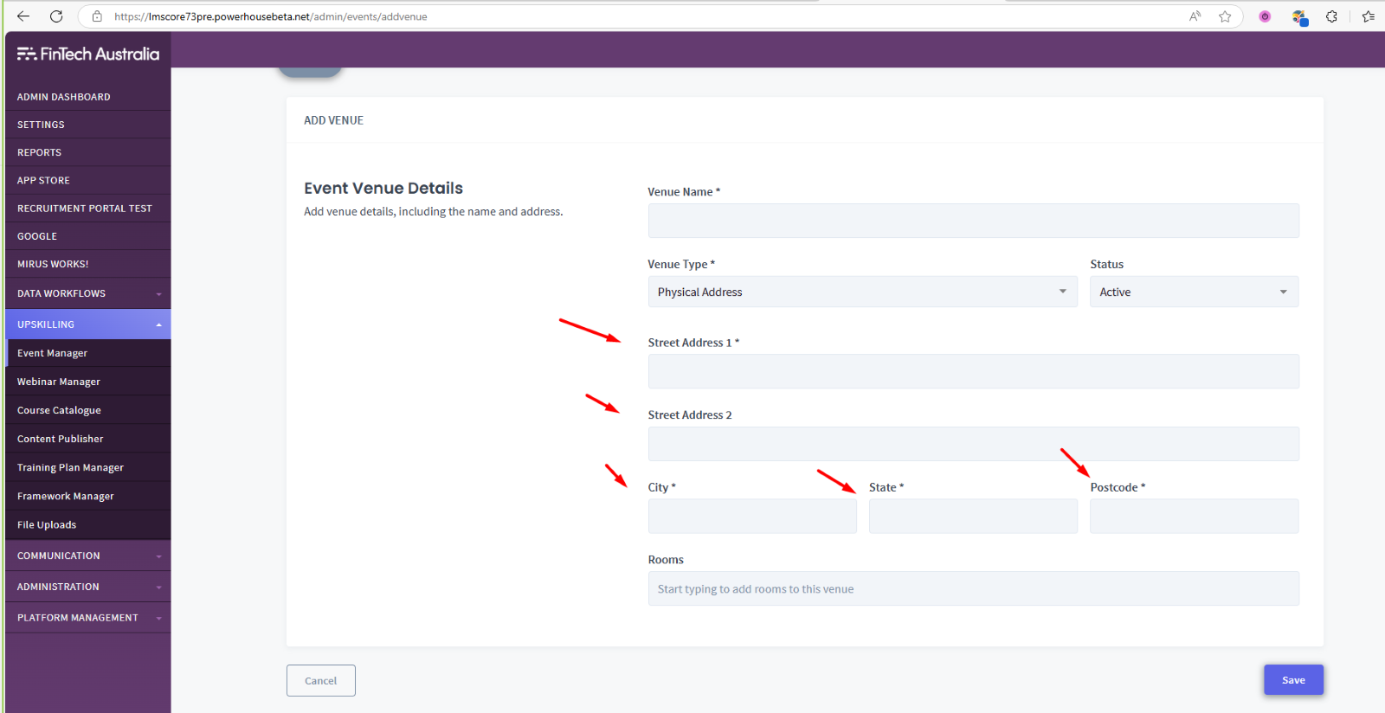Click the Venue Name input field
The height and width of the screenshot is (713, 1385).
pos(973,221)
